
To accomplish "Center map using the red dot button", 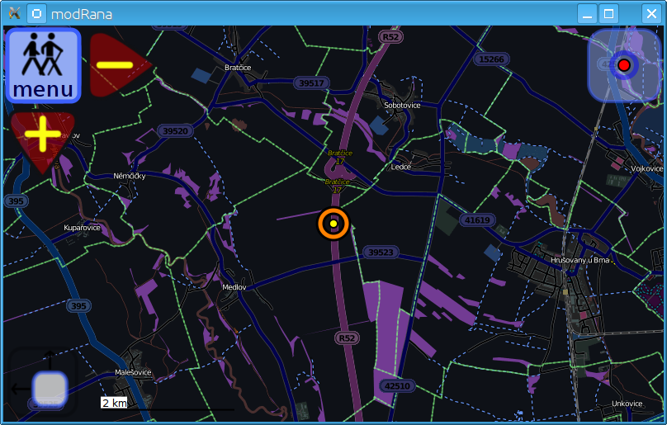I will tap(623, 65).
